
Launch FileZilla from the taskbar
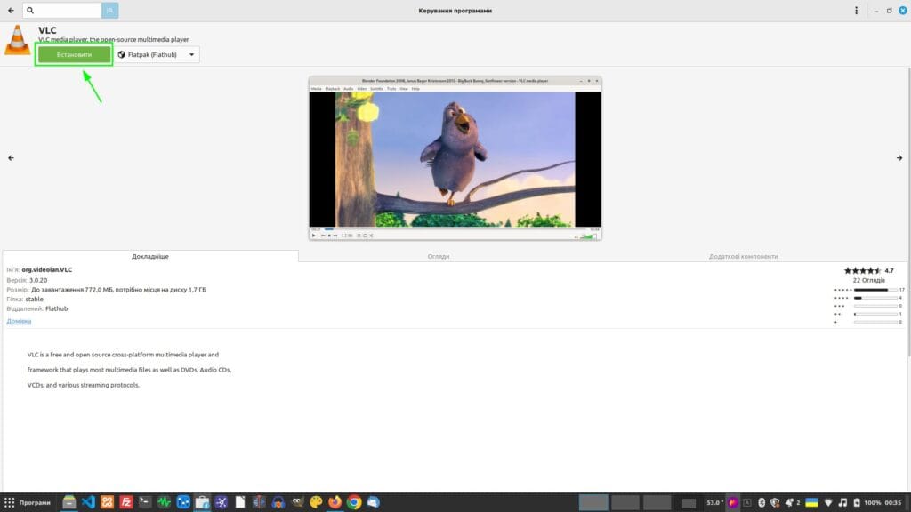pos(125,502)
